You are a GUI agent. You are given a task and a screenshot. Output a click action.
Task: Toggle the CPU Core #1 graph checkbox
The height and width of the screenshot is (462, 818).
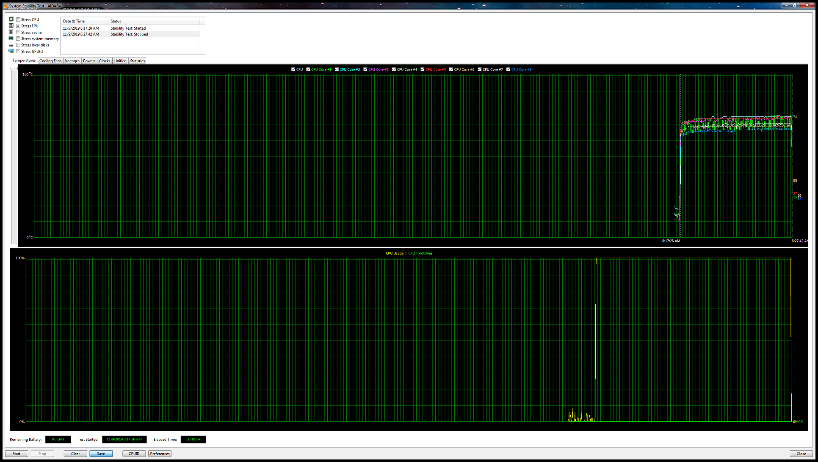coord(308,69)
